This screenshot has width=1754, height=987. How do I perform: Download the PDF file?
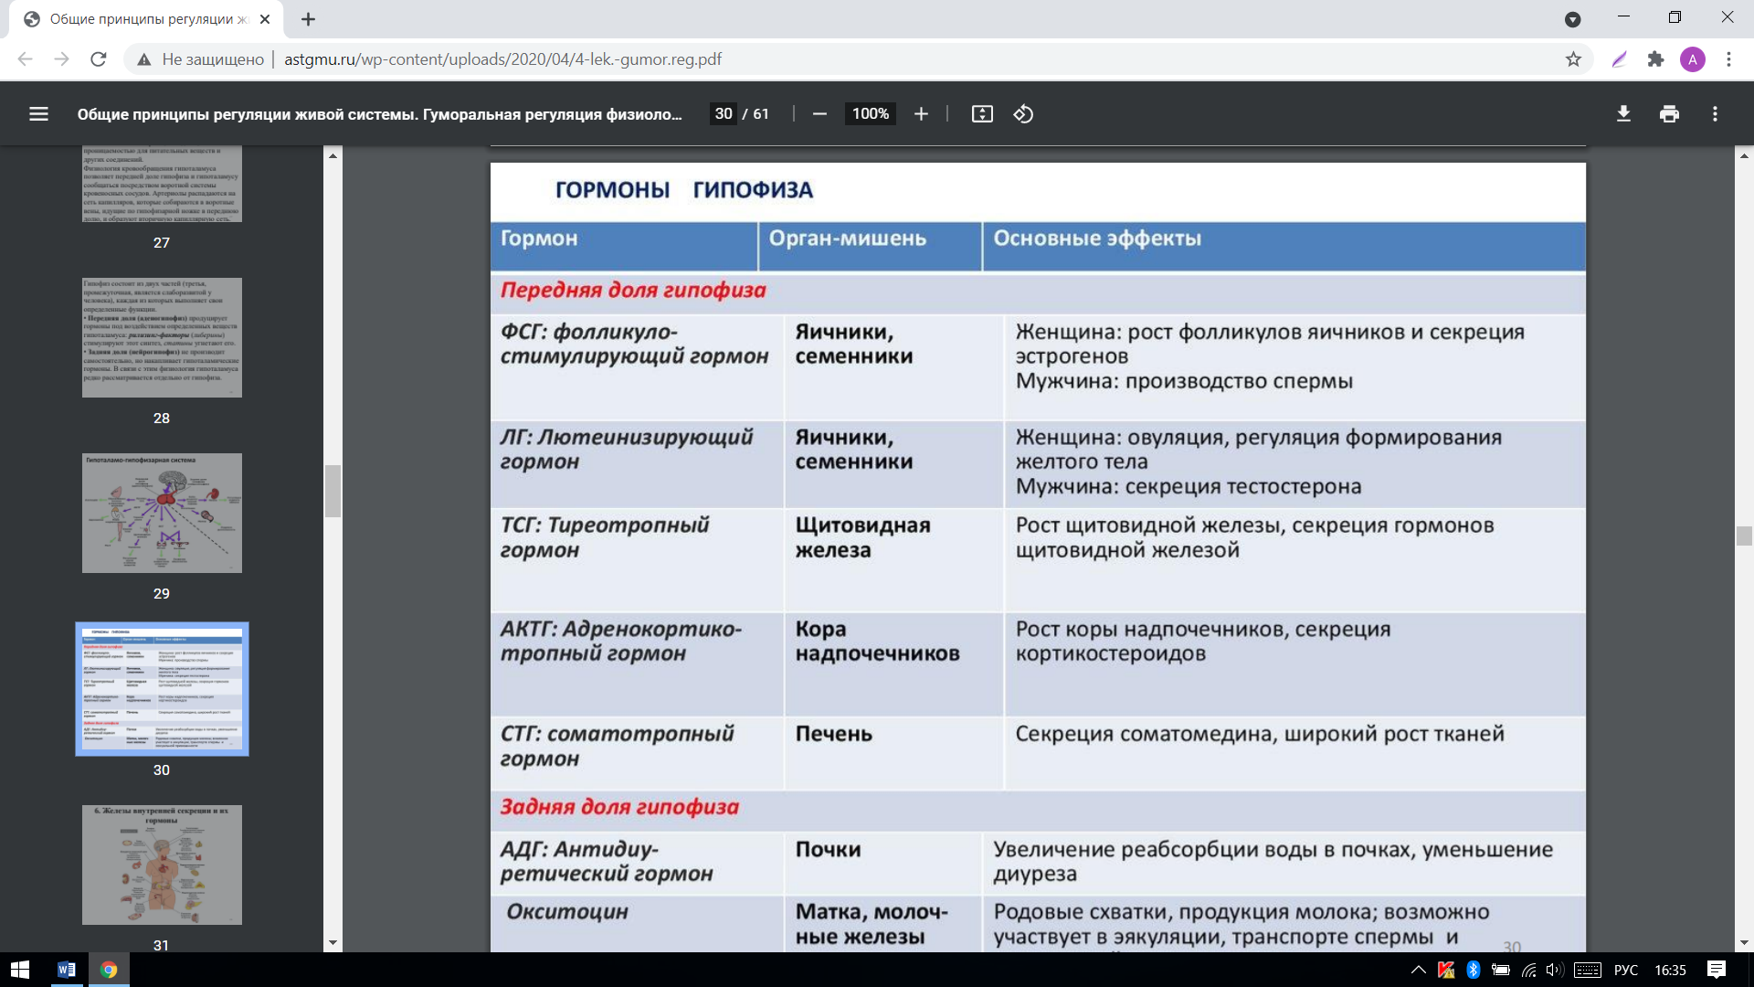tap(1623, 114)
